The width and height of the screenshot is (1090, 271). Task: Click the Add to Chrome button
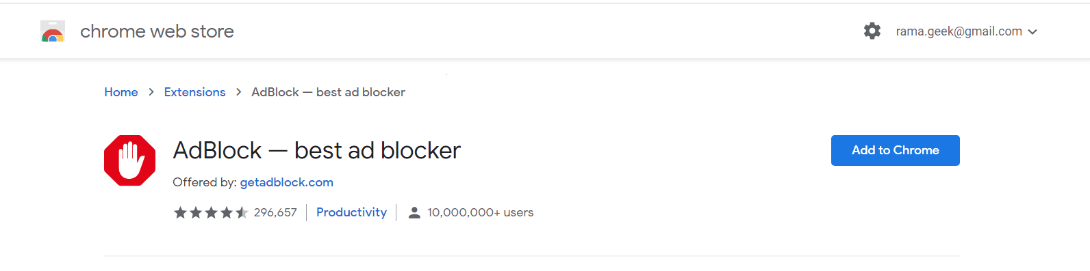coord(896,150)
